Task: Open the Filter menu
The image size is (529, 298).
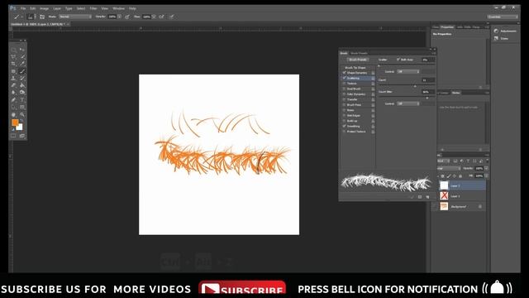Action: point(93,8)
